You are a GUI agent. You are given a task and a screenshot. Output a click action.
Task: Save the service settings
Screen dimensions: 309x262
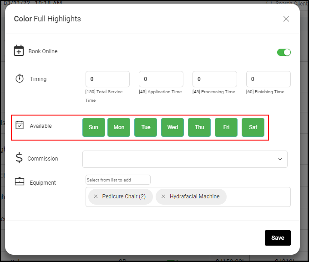278,238
